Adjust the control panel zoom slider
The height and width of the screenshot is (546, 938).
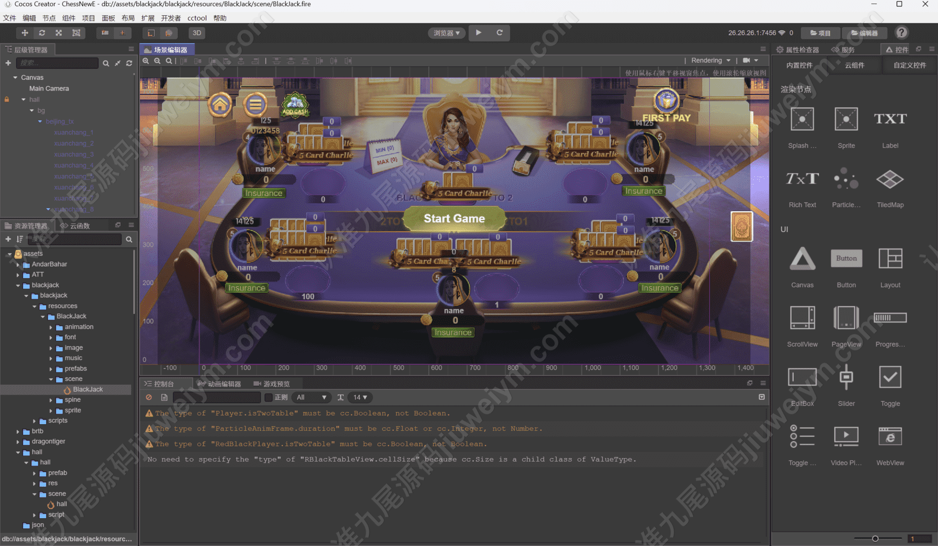(x=875, y=538)
